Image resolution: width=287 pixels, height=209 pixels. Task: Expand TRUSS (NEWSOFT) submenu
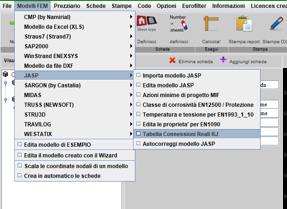click(x=75, y=104)
